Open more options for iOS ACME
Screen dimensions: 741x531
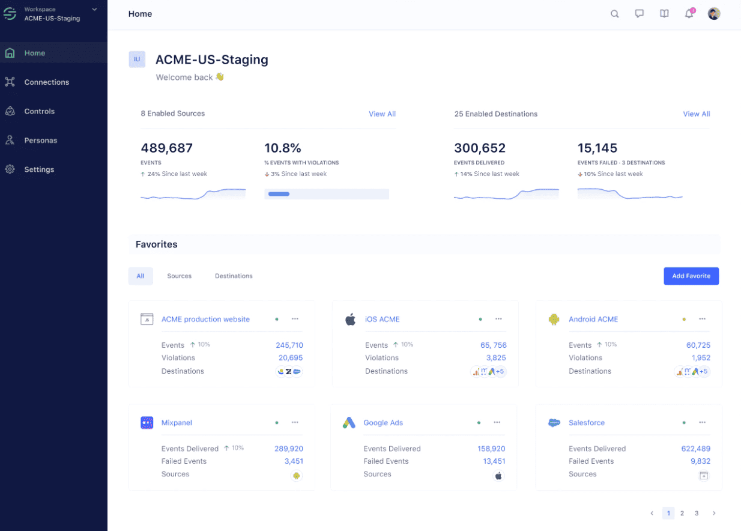tap(498, 319)
